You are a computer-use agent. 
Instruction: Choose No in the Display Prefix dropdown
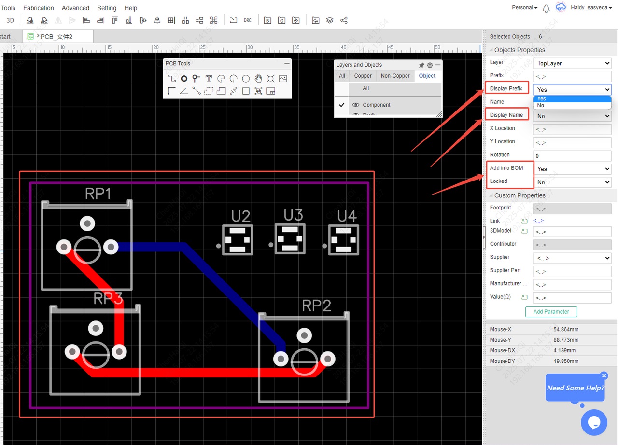541,105
